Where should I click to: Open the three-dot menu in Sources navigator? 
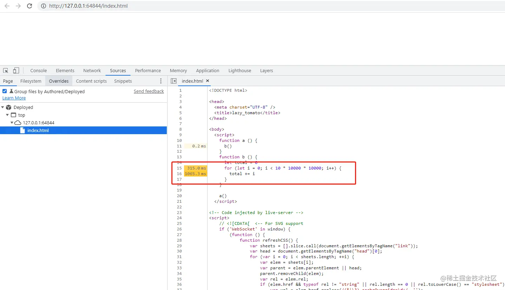[x=161, y=81]
